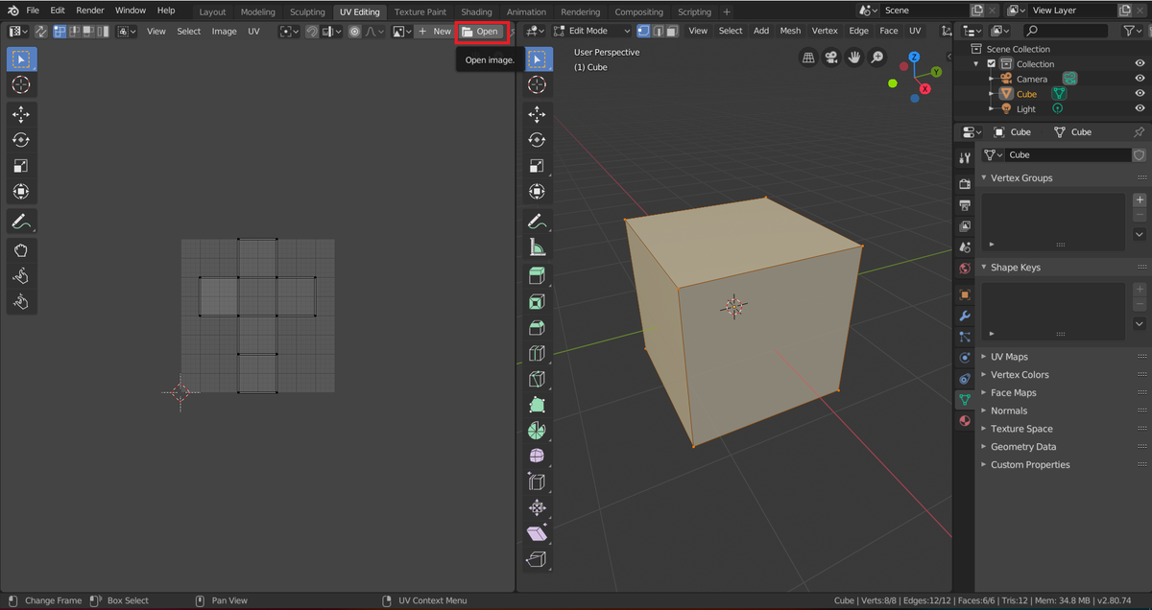1152x610 pixels.
Task: Click the red X axis gizmo
Action: click(924, 88)
